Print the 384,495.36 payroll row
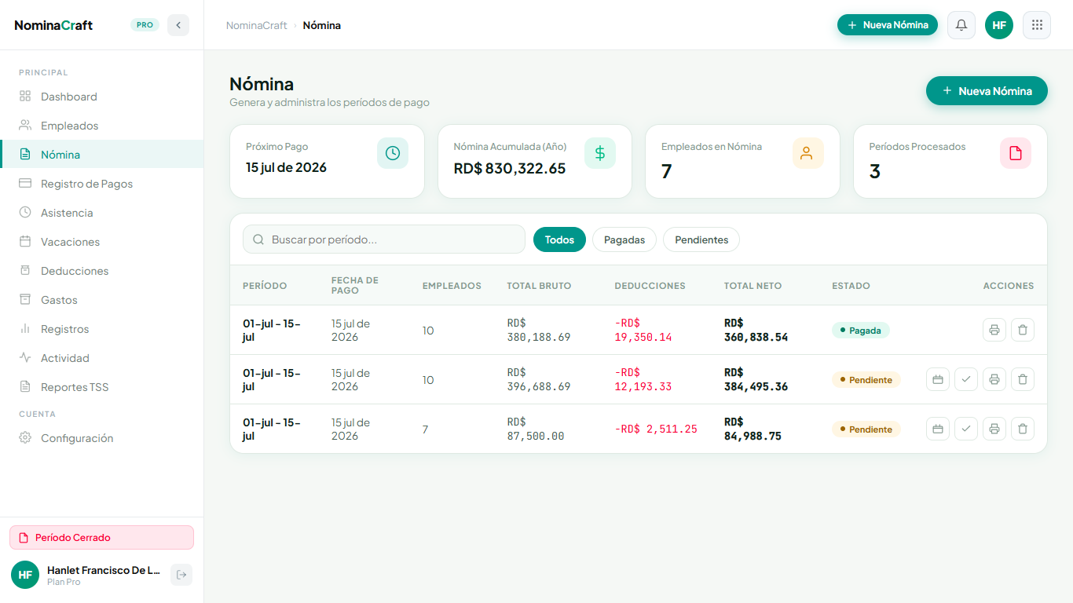Screen dimensions: 1073x603 click(994, 379)
